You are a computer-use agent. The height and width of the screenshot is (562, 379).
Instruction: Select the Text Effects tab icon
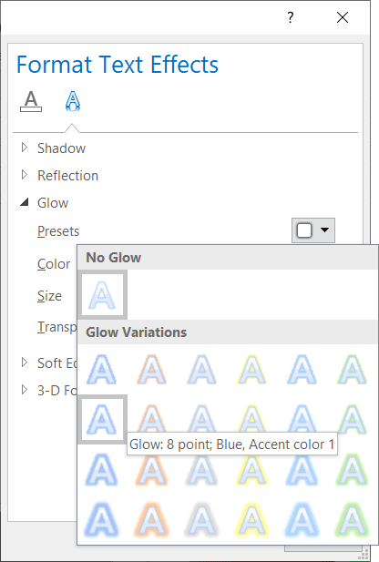point(73,101)
